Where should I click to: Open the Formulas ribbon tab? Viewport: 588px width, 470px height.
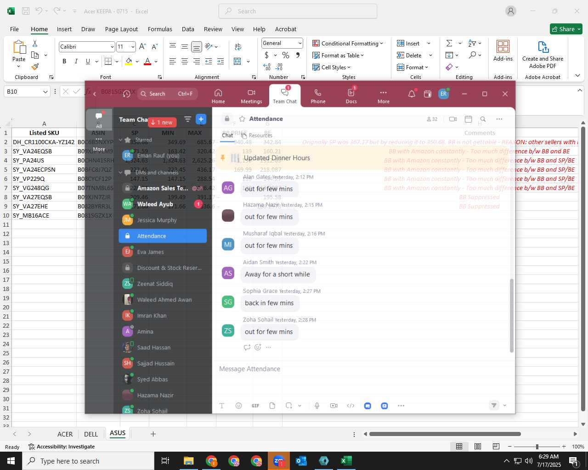click(x=160, y=29)
